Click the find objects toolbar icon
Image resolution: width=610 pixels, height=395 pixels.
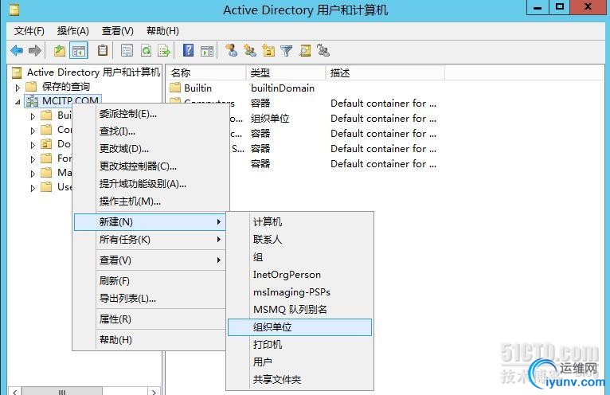click(305, 51)
